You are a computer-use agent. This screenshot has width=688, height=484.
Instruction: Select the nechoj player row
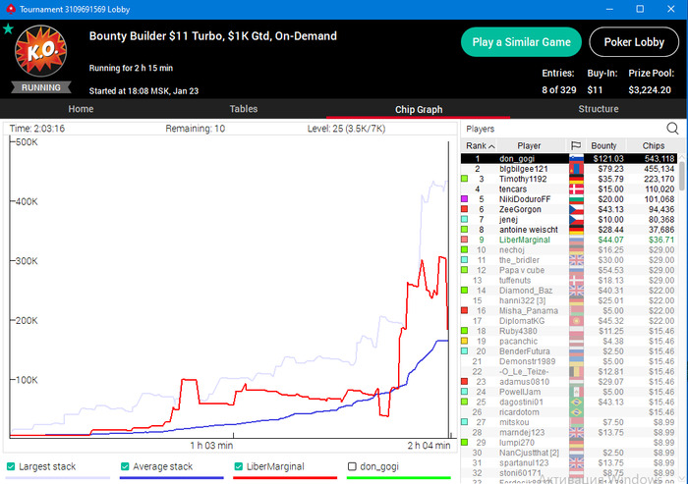[x=569, y=250]
